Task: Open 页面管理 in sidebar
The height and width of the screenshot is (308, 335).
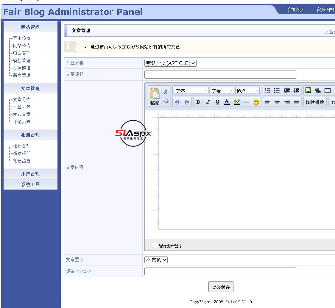Action: [x=21, y=53]
